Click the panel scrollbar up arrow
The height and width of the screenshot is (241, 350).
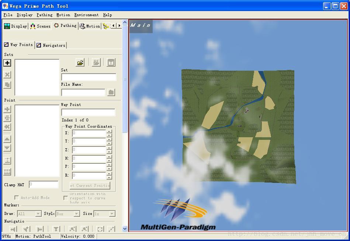pos(125,22)
